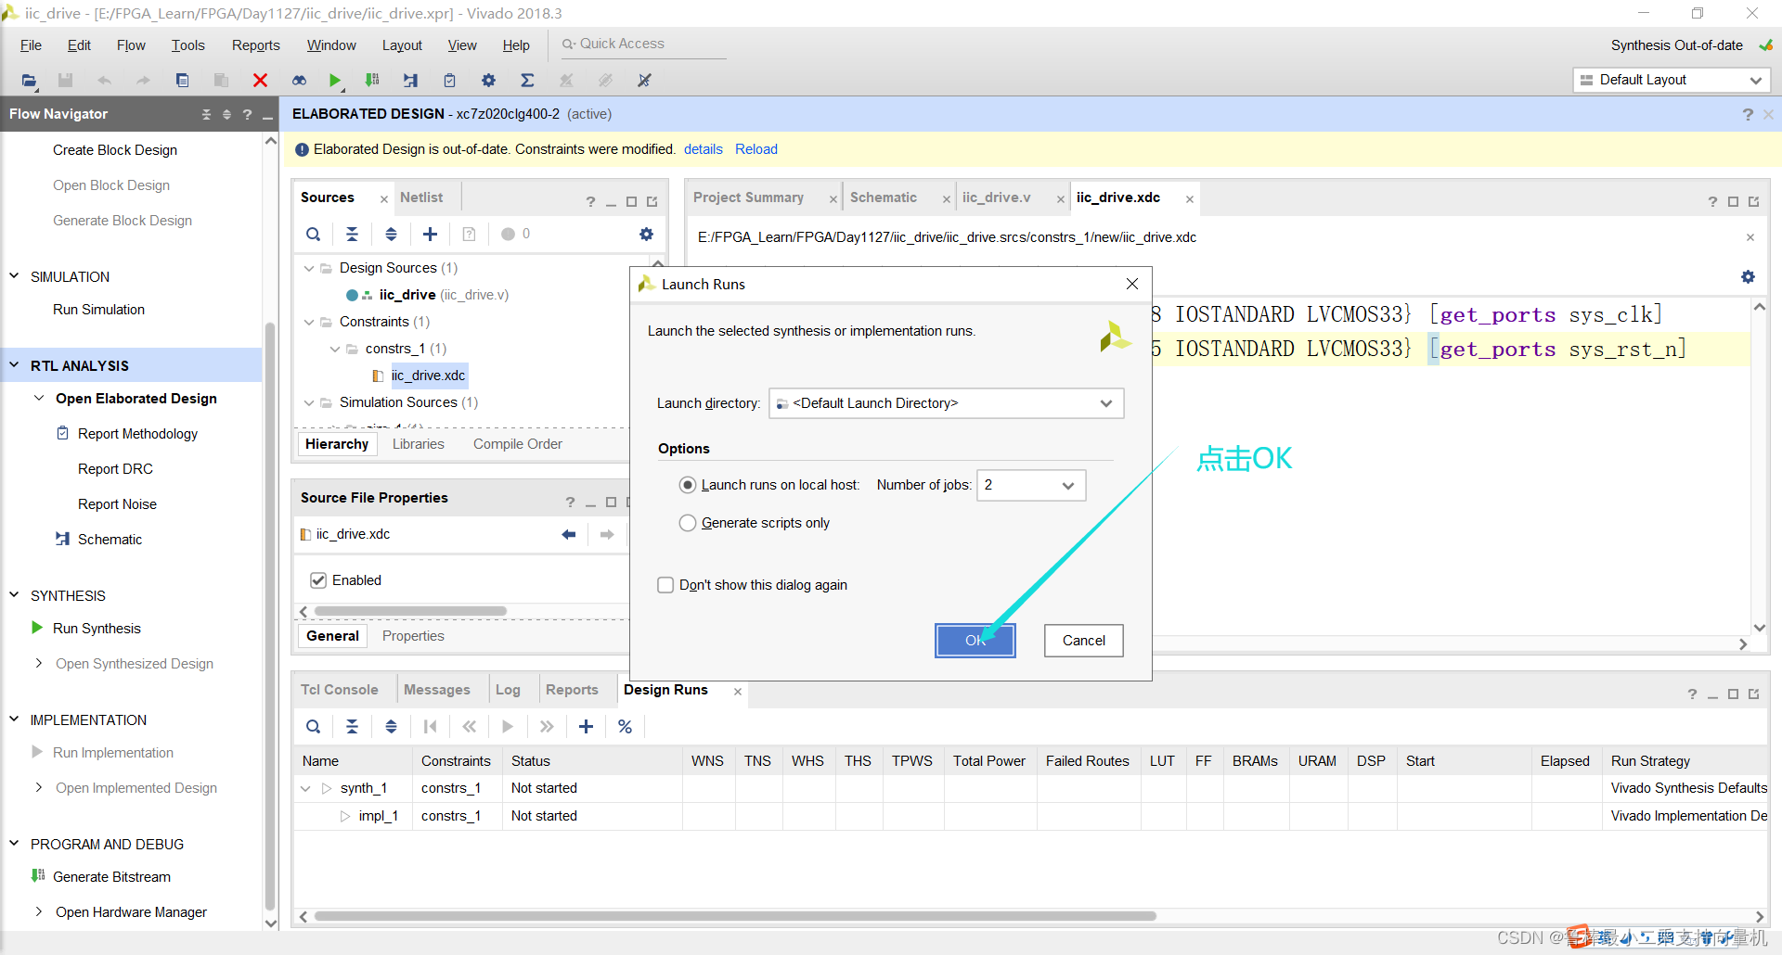The height and width of the screenshot is (955, 1782).
Task: Open the Tools menu
Action: click(187, 45)
